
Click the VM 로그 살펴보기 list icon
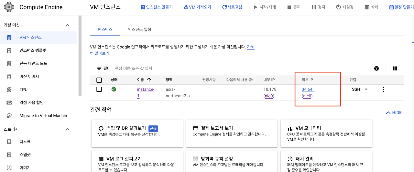coord(101,159)
